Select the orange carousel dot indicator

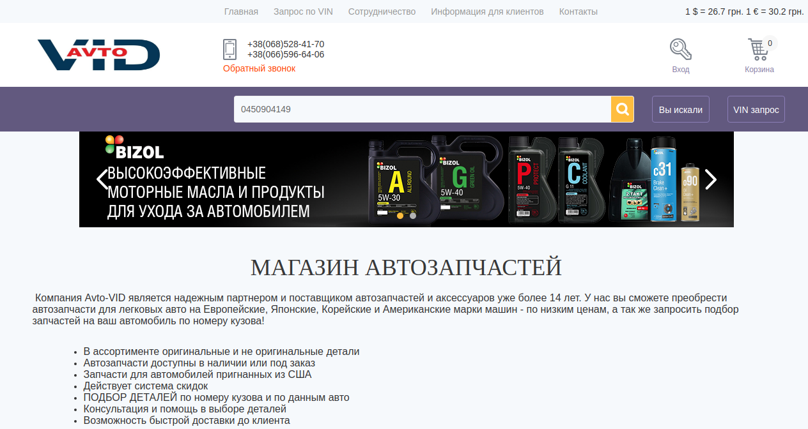point(400,216)
